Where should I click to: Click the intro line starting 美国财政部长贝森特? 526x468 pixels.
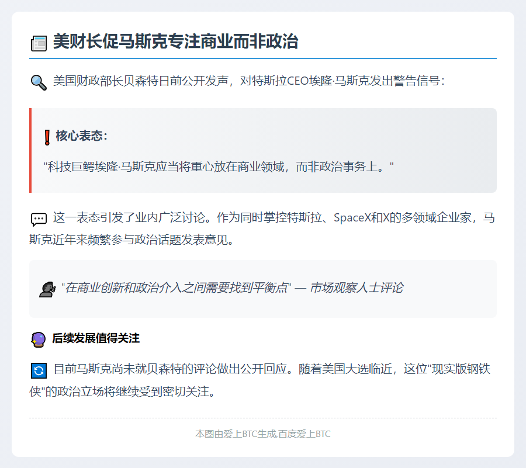[248, 81]
